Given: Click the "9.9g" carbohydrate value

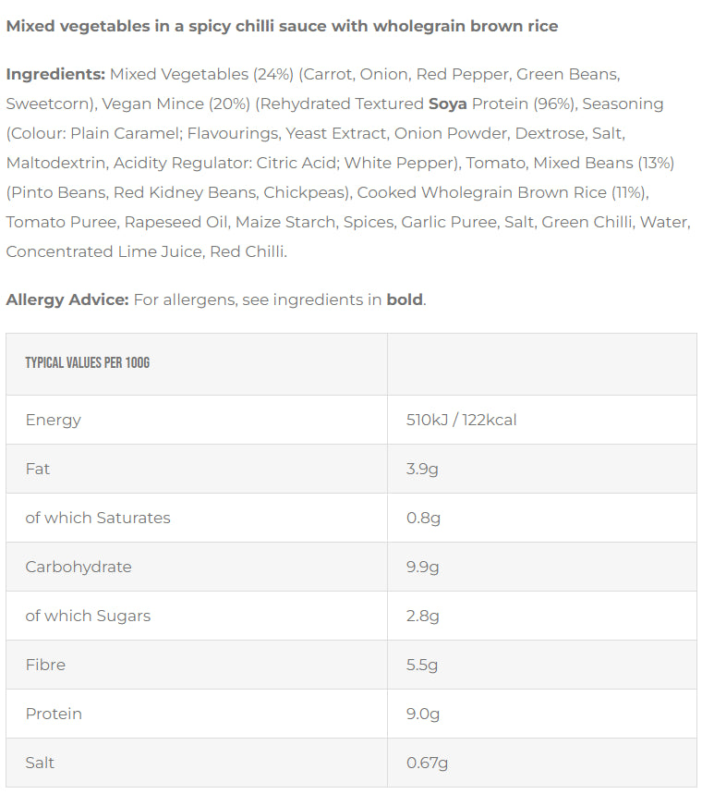Looking at the screenshot, I should tap(422, 567).
